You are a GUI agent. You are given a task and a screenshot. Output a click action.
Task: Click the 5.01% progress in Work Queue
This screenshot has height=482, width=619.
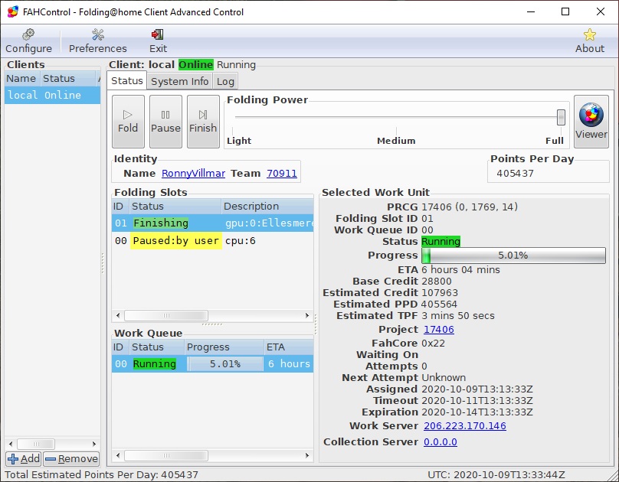point(224,363)
